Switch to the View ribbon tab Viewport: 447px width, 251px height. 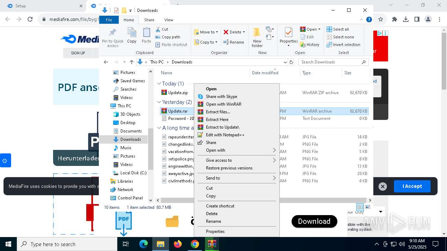(x=169, y=20)
